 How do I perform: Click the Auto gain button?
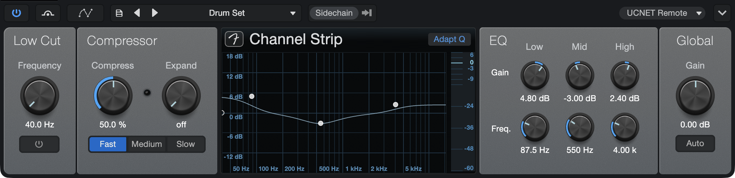(695, 144)
